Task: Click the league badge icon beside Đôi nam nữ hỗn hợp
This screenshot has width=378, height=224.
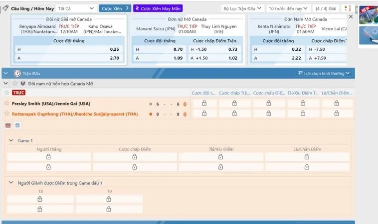Action: point(22,83)
